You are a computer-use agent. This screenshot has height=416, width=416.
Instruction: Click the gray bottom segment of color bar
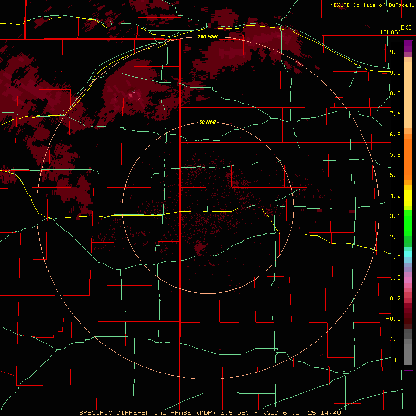point(408,352)
